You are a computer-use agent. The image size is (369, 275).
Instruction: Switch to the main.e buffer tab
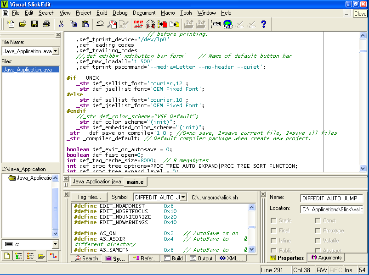point(135,182)
